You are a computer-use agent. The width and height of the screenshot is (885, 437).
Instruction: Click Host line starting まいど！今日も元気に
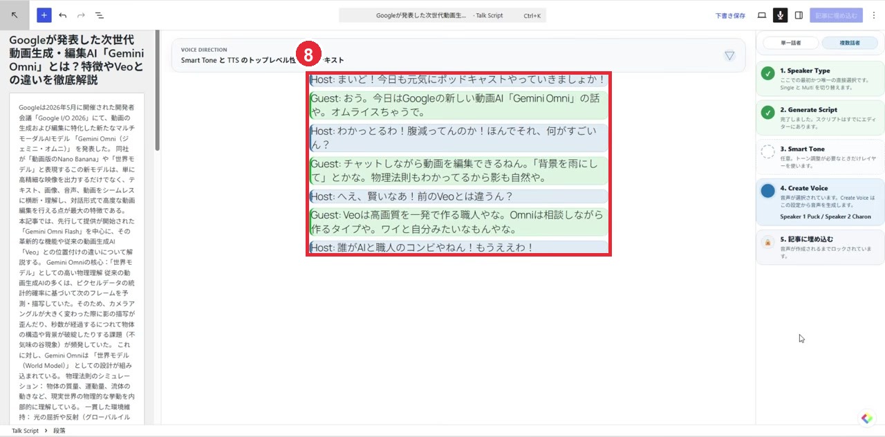pyautogui.click(x=458, y=80)
